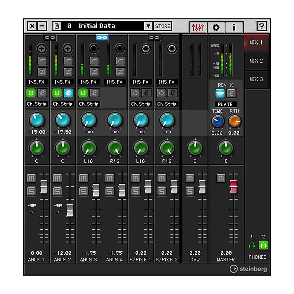This screenshot has height=294, width=294.
Task: Toggle the REV-X SEND button
Action: point(220,93)
